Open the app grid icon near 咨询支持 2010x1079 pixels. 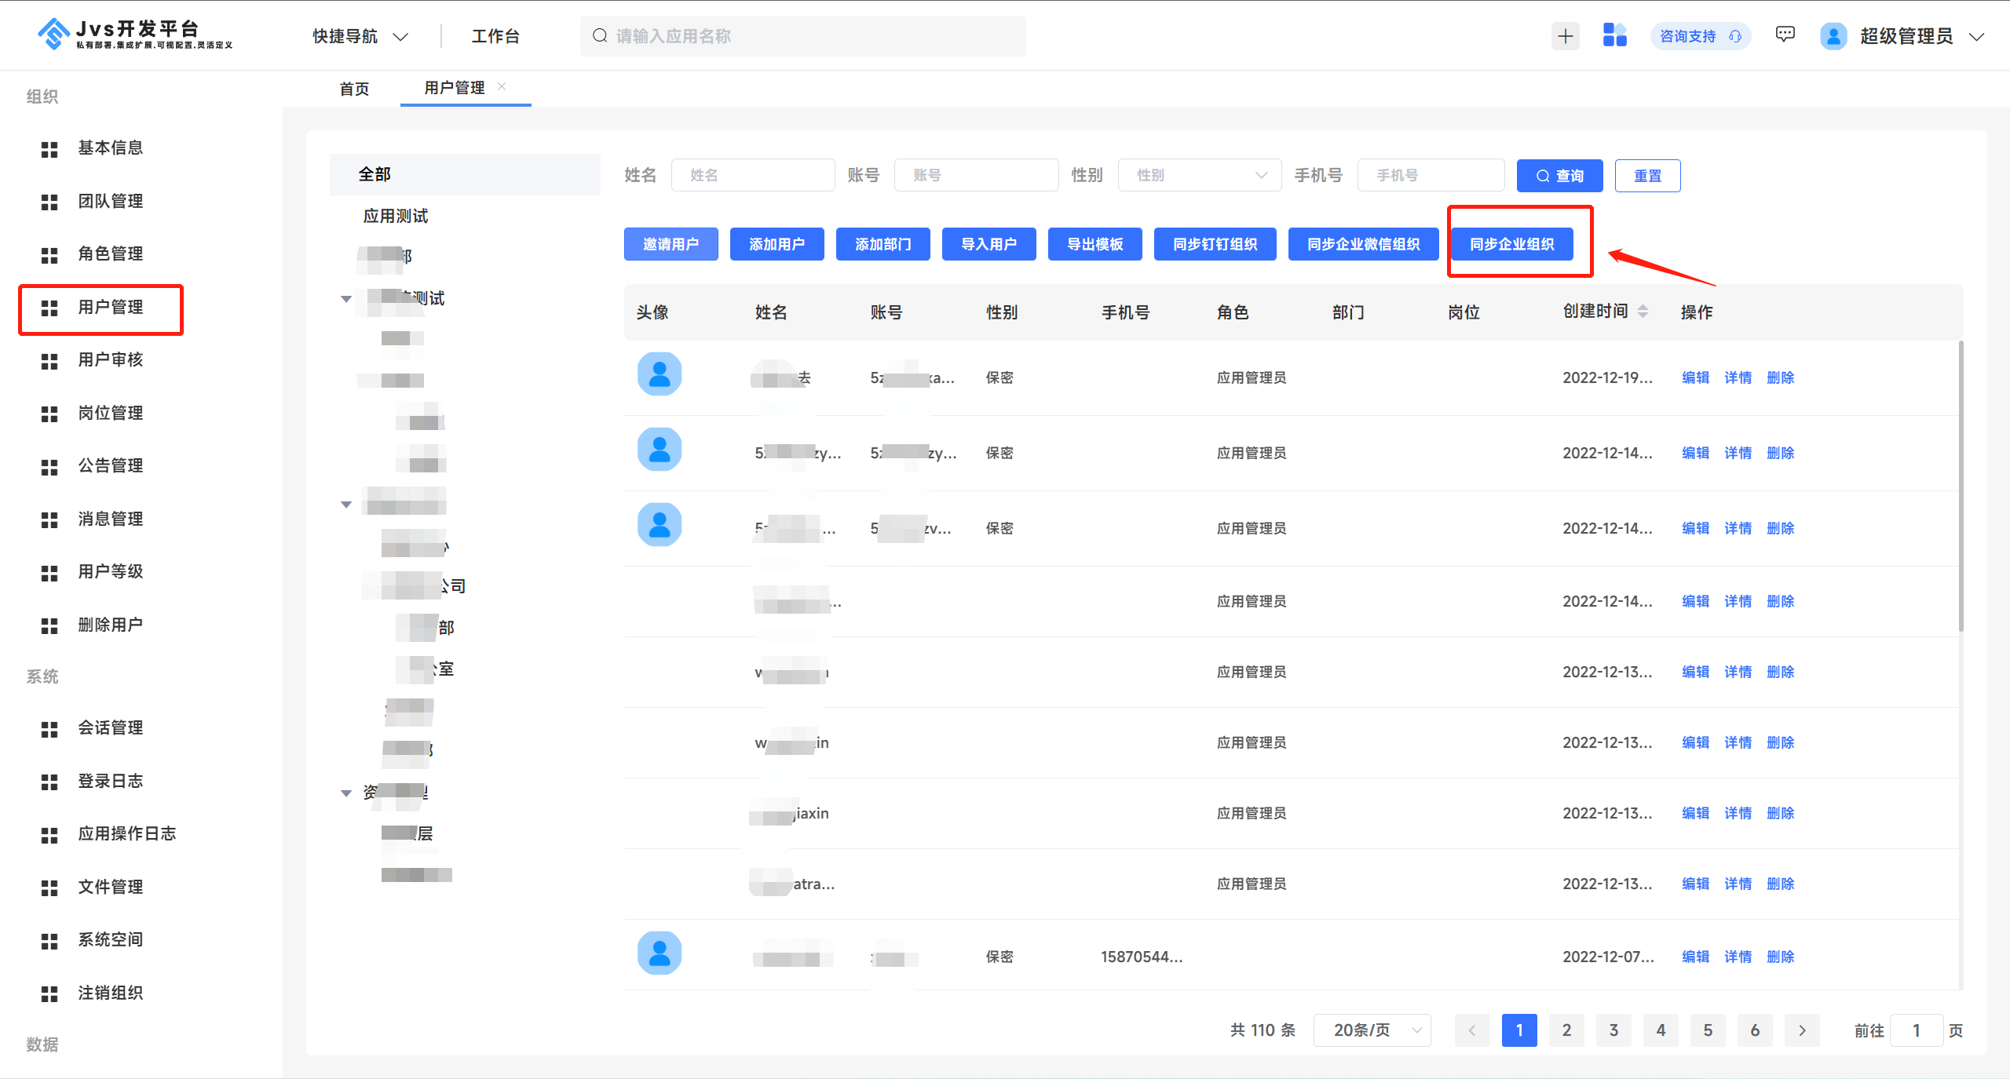[x=1614, y=35]
